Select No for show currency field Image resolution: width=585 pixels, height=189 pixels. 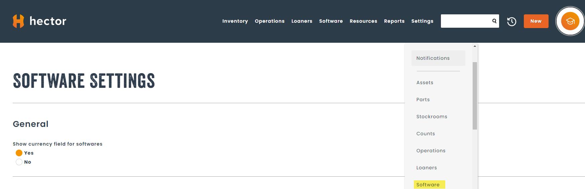tap(19, 162)
